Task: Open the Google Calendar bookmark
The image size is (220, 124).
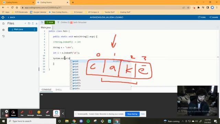Action: [x=38, y=12]
